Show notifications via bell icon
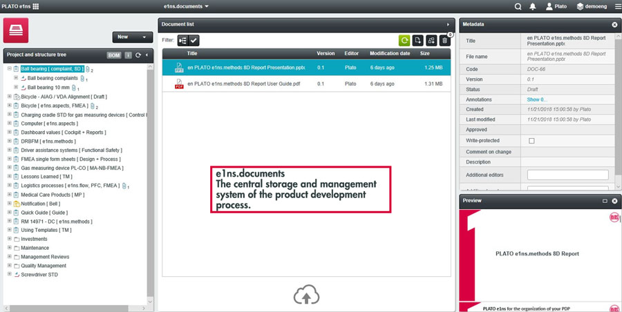The width and height of the screenshot is (622, 312). point(533,6)
